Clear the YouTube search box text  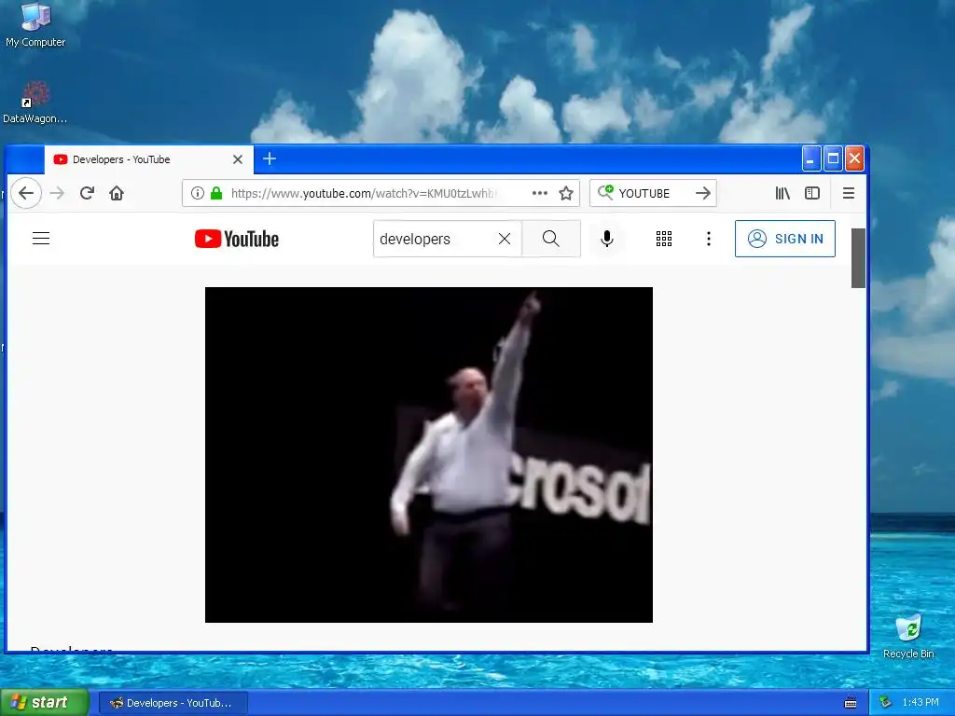click(505, 239)
